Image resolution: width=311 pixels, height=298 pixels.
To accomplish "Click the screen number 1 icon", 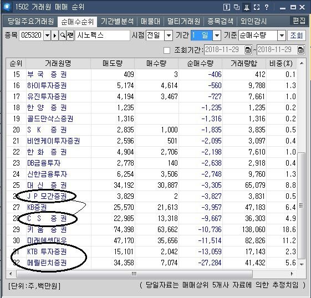I will [227, 8].
